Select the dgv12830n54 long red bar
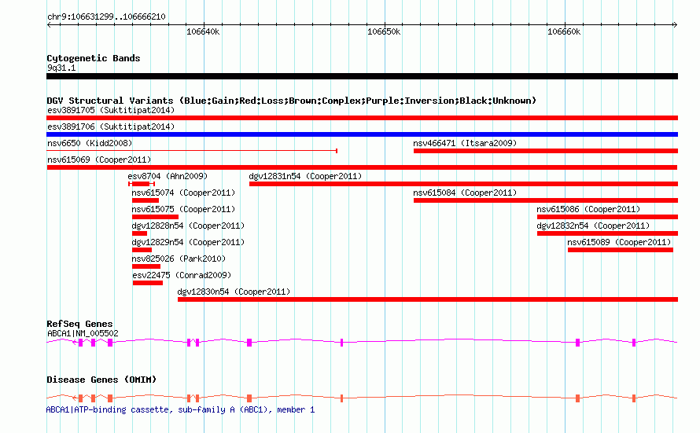The height and width of the screenshot is (433, 700). pos(428,299)
